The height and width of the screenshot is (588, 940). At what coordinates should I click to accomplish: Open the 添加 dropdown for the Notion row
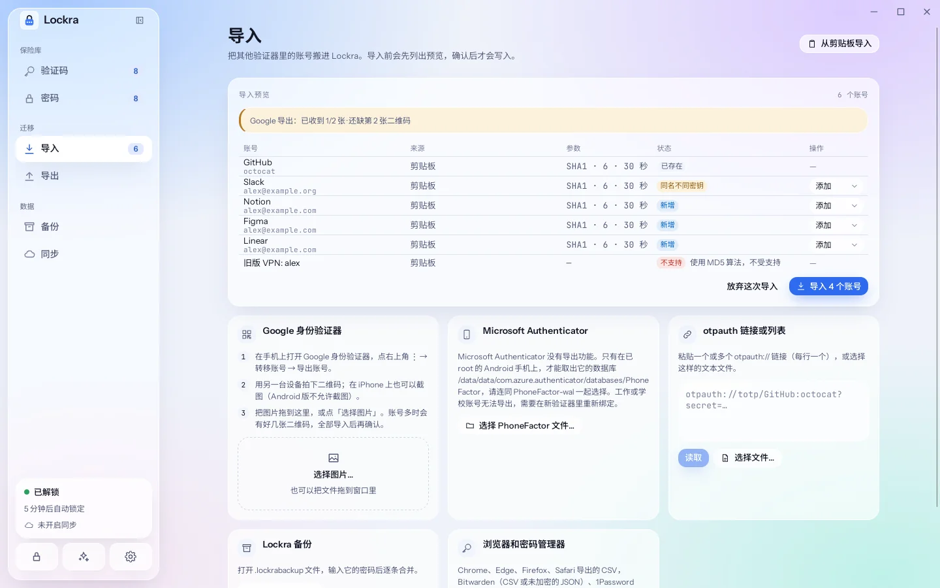838,206
